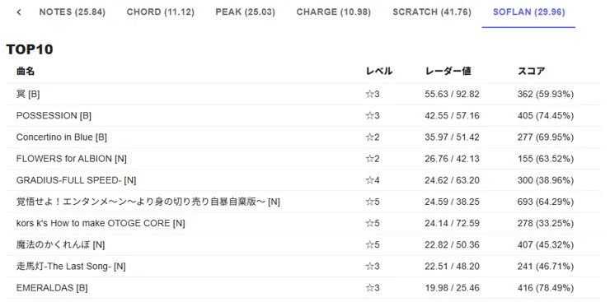Switch to the CHARGE (10.98) tab

333,12
